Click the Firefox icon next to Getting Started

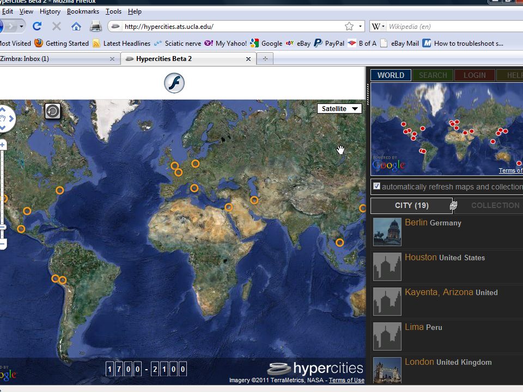[x=39, y=44]
